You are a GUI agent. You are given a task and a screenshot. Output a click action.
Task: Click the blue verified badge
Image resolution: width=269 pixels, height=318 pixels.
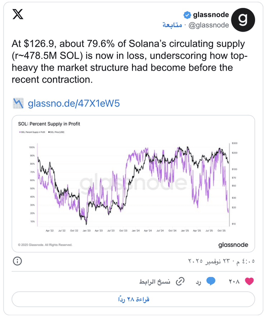(x=187, y=15)
